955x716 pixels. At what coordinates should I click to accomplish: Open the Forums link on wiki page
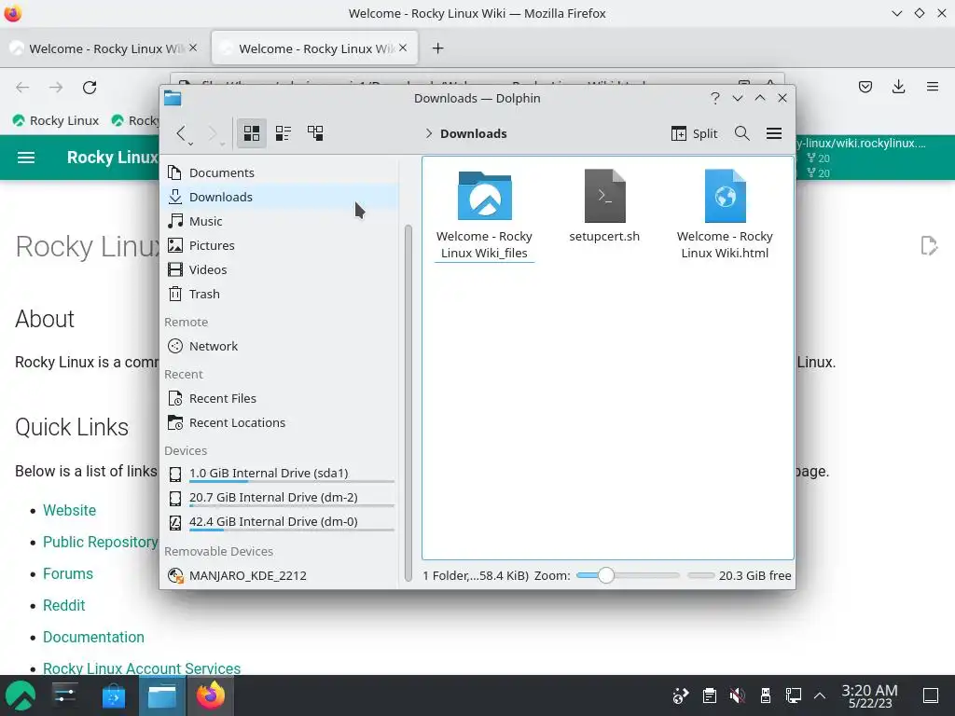67,573
